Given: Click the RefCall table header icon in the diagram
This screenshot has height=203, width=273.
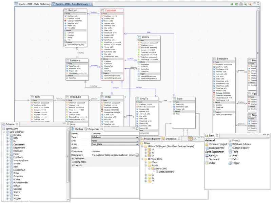Looking at the screenshot, I should point(66,10).
